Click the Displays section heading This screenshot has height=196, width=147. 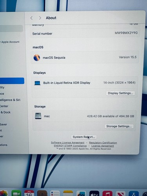pos(40,73)
